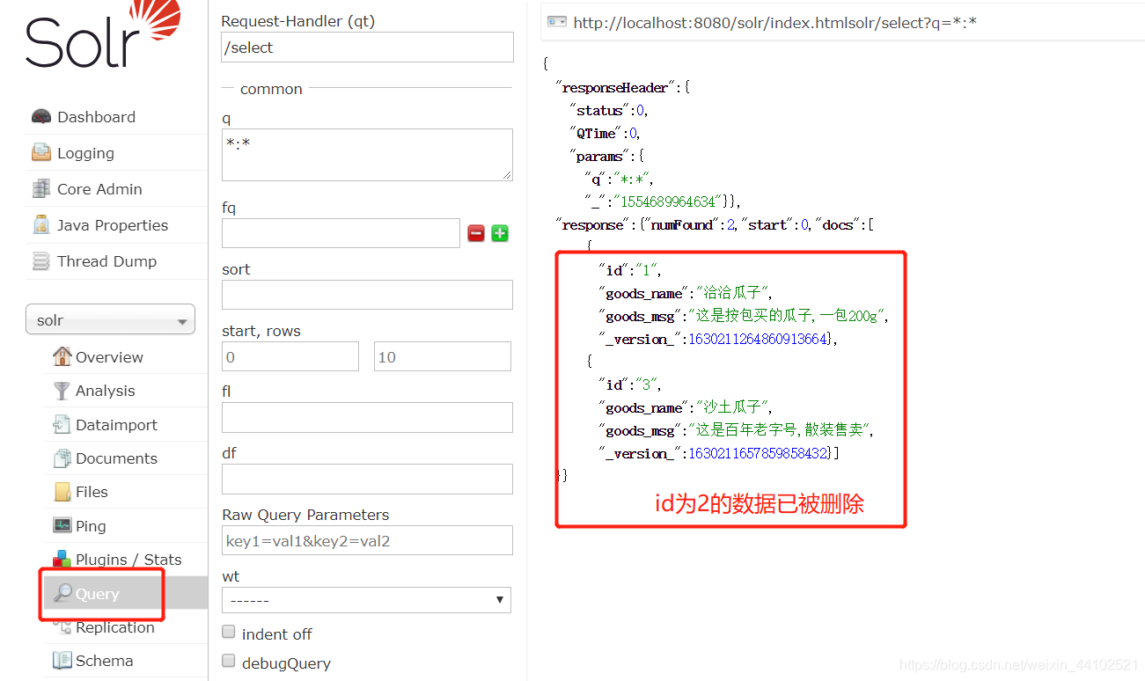Image resolution: width=1145 pixels, height=681 pixels.
Task: Click the goods_name "沙土瓜子" value
Action: tap(734, 407)
